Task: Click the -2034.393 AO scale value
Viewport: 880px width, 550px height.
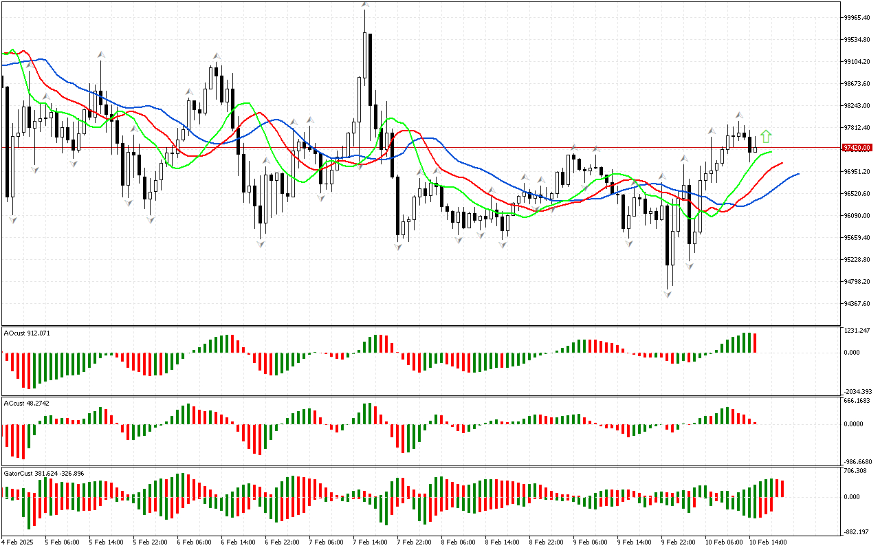Action: (x=858, y=391)
